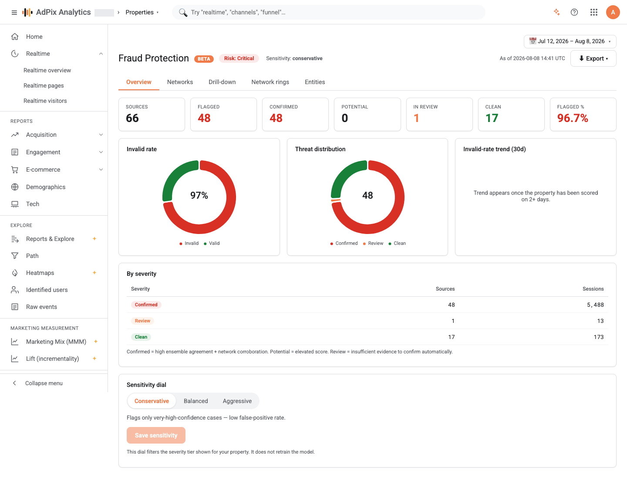Click the Marketing Mix chart icon

point(15,342)
